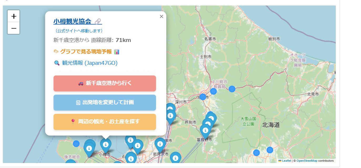Click the chain link icon beside 小樽観光協会
This screenshot has width=361, height=168.
[98, 21]
